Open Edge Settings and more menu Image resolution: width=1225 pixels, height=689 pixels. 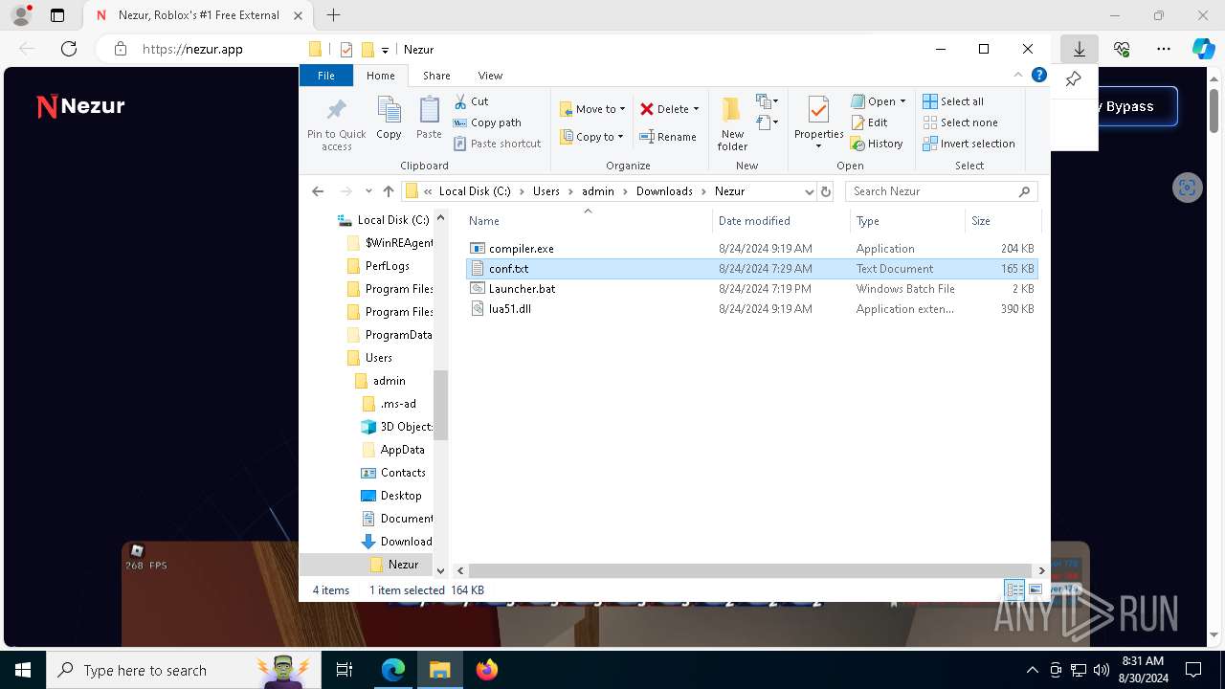point(1164,49)
